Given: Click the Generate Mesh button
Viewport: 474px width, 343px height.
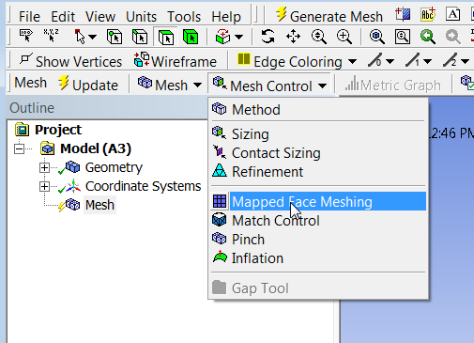Looking at the screenshot, I should [329, 16].
